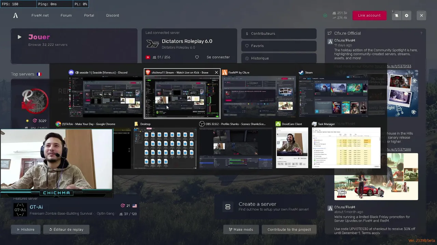
Task: Open the Discord menu link
Action: click(x=112, y=15)
